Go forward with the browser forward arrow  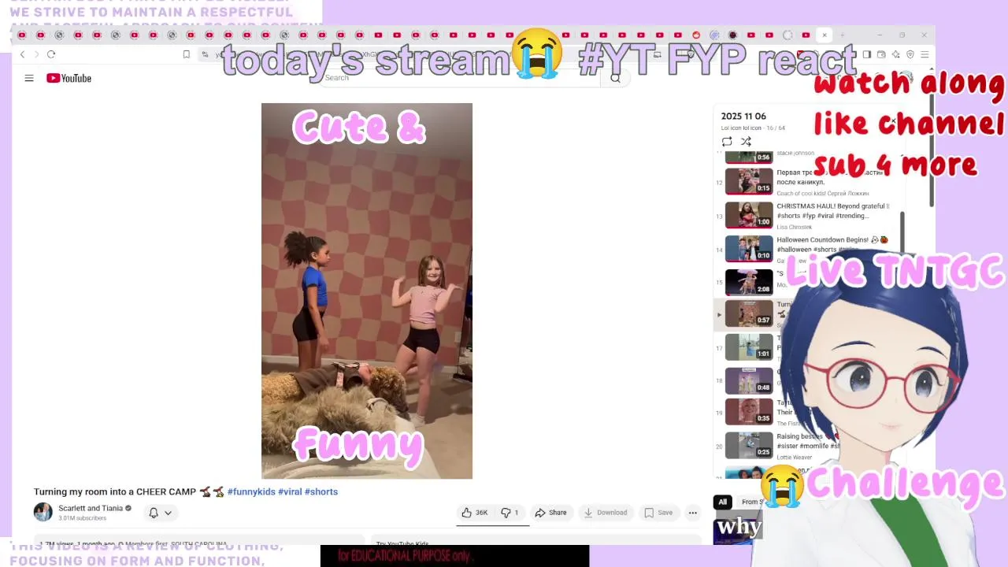pyautogui.click(x=36, y=54)
